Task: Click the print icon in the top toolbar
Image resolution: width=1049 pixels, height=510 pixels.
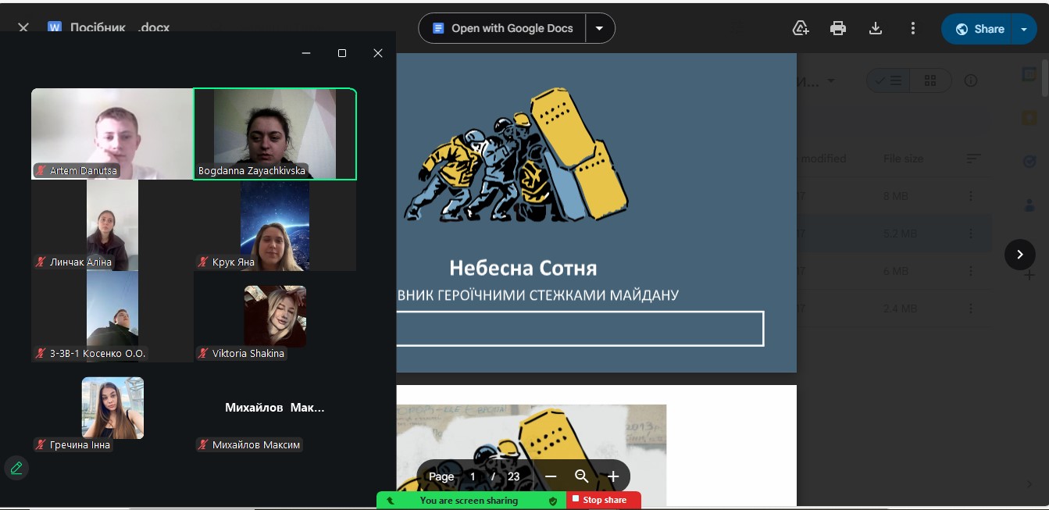Action: point(838,29)
